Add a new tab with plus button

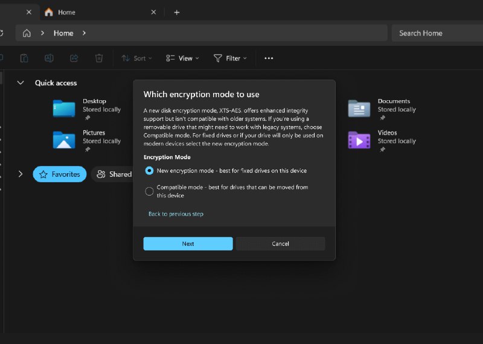click(x=176, y=12)
